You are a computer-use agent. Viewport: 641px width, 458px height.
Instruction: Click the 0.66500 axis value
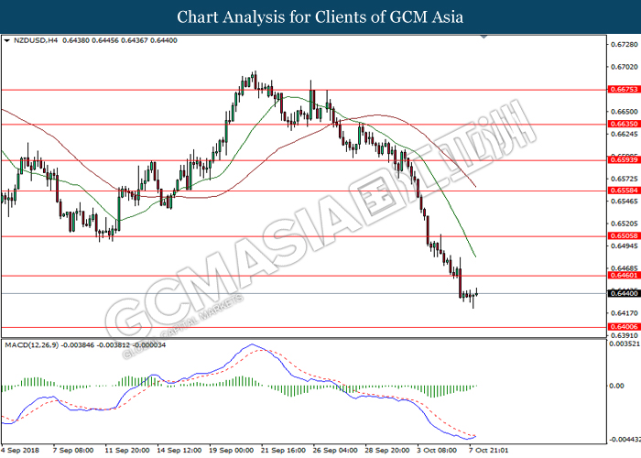(624, 112)
